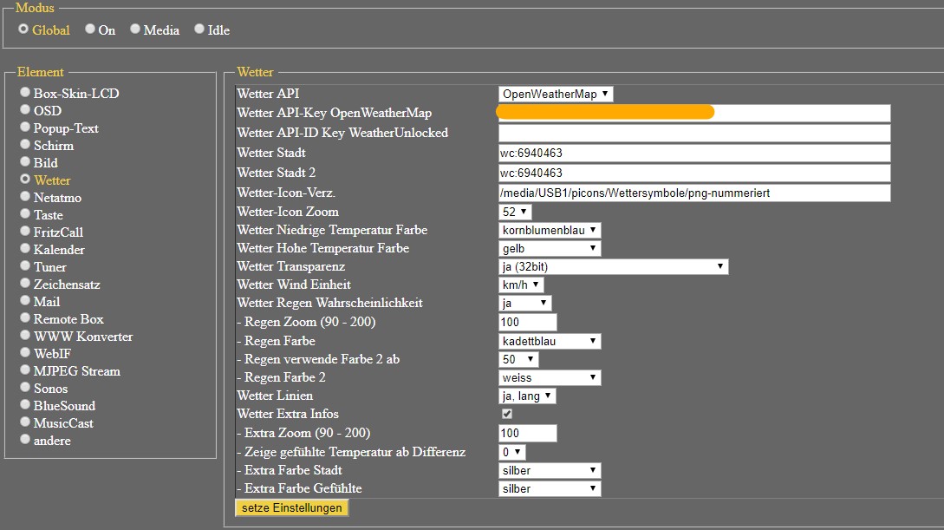Open the Wetter Transparenz dropdown
The image size is (944, 530).
(x=613, y=267)
